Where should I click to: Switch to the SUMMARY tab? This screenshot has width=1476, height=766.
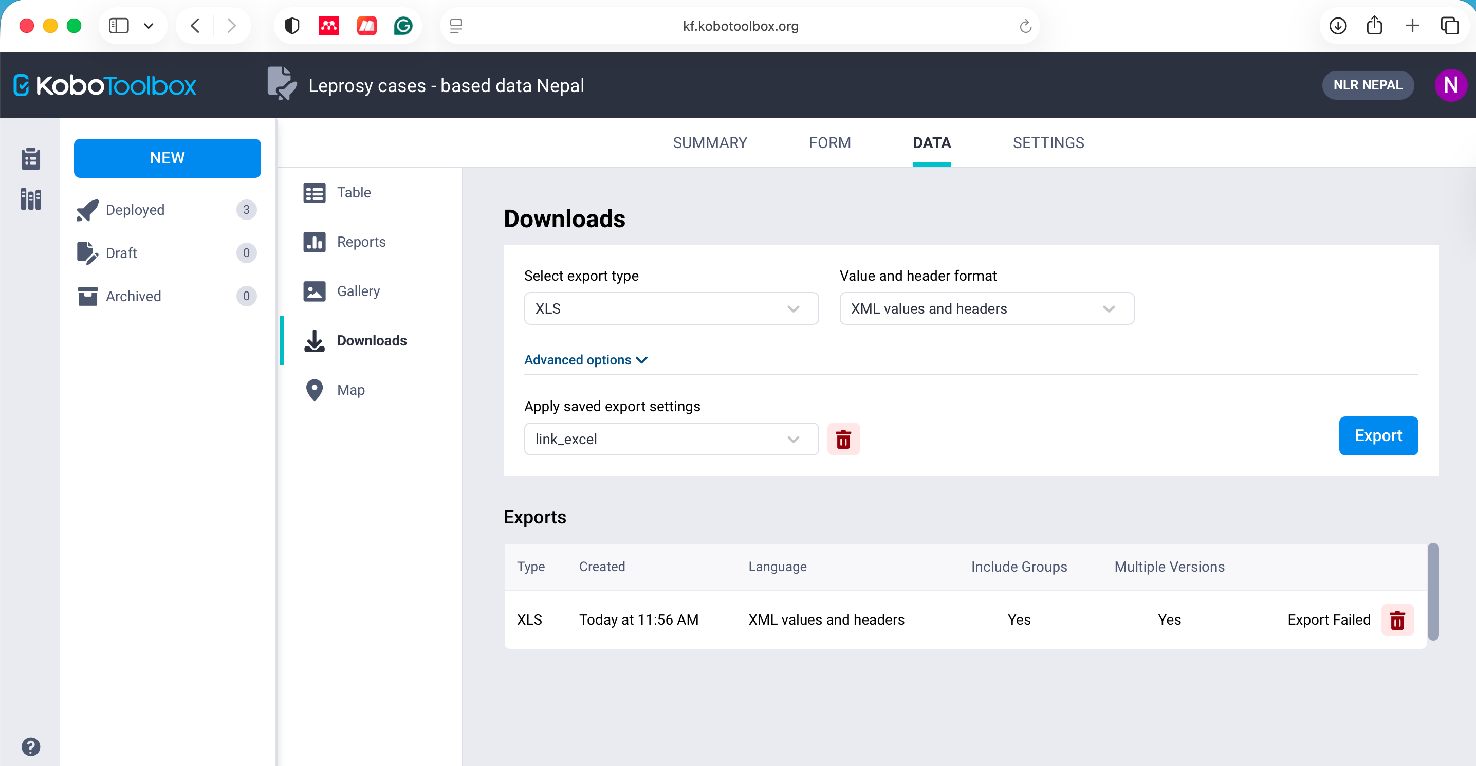709,143
